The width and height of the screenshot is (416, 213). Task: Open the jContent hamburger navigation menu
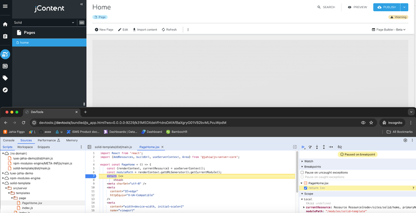(x=5, y=6)
